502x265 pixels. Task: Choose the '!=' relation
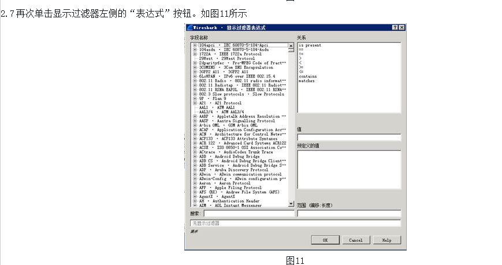click(301, 54)
